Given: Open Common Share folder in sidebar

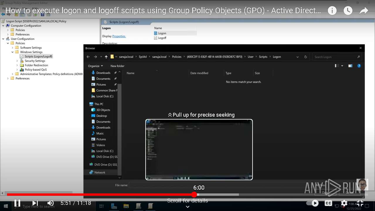Looking at the screenshot, I should pyautogui.click(x=104, y=90).
